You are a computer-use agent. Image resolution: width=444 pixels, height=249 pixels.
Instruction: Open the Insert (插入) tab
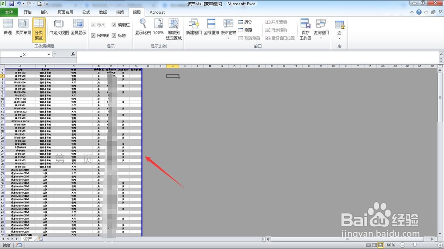(x=44, y=12)
